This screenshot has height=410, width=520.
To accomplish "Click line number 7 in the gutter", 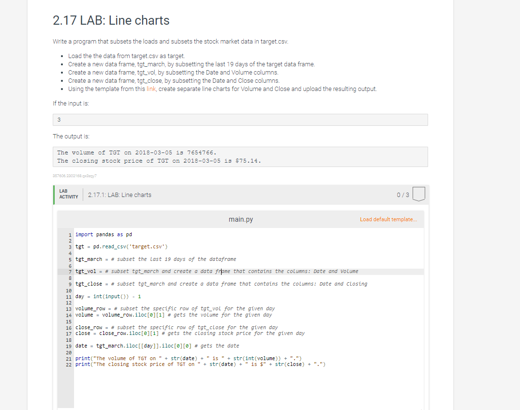I will click(x=70, y=271).
